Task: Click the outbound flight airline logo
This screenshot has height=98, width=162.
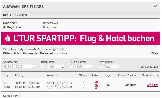Action: coord(96,83)
